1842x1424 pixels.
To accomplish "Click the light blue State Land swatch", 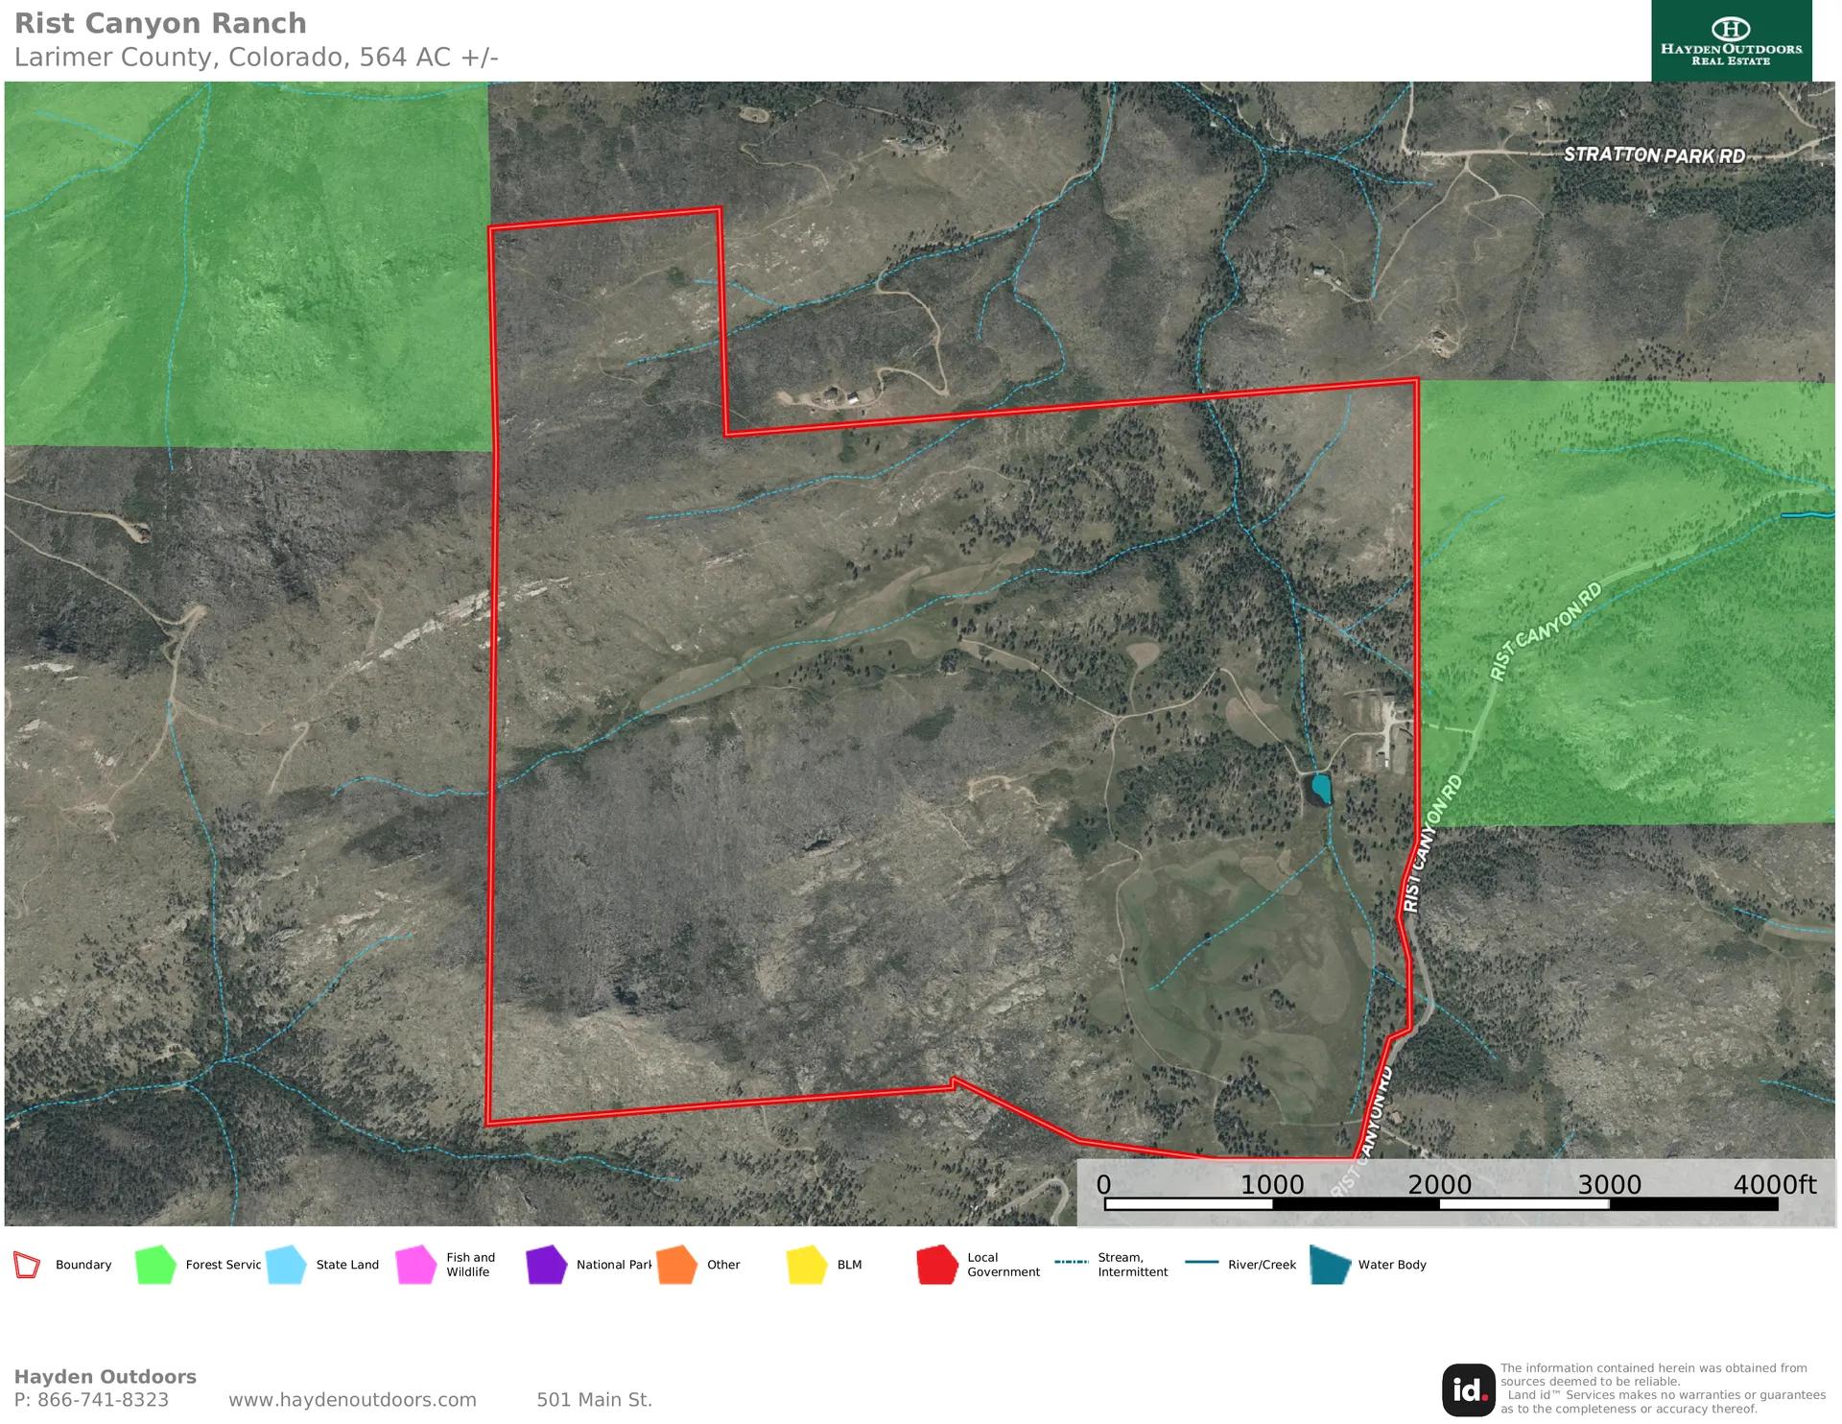I will tap(286, 1265).
